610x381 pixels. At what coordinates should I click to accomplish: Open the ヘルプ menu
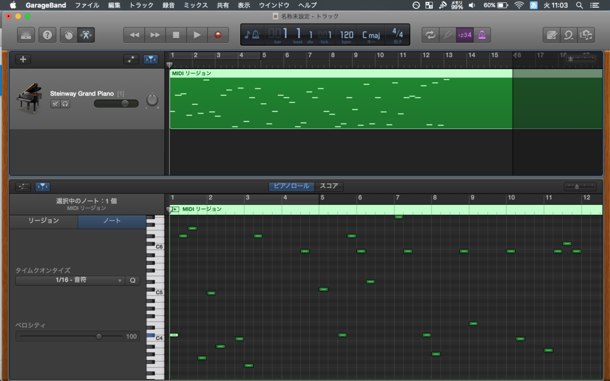307,5
